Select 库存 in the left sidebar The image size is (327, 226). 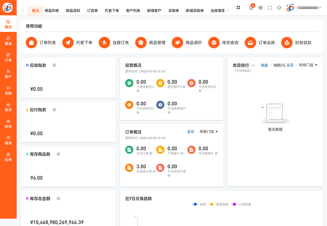[8, 107]
